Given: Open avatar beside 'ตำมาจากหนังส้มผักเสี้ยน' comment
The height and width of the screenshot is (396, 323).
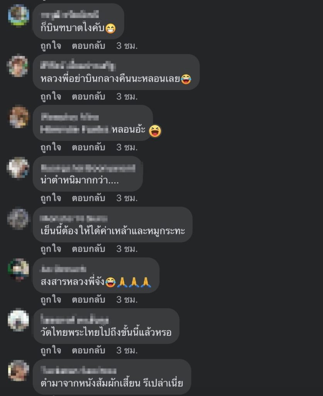Looking at the screenshot, I should tap(19, 370).
